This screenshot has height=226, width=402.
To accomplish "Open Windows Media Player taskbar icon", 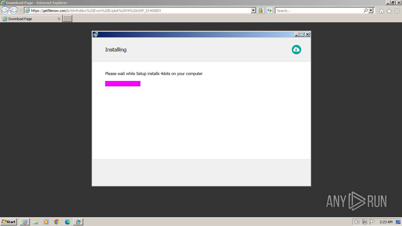I will click(x=46, y=222).
